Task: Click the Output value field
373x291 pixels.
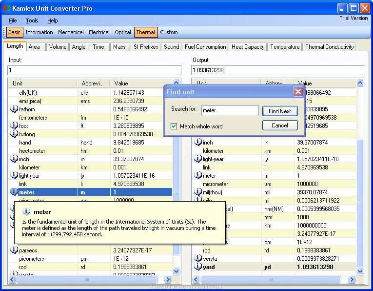Action: coord(278,70)
